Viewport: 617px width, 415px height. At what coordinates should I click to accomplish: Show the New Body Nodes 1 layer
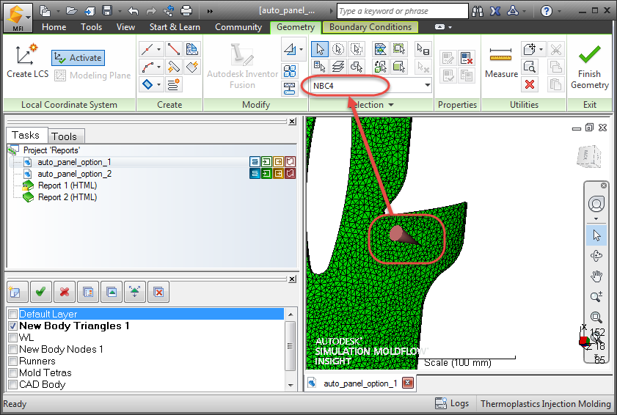click(x=13, y=349)
